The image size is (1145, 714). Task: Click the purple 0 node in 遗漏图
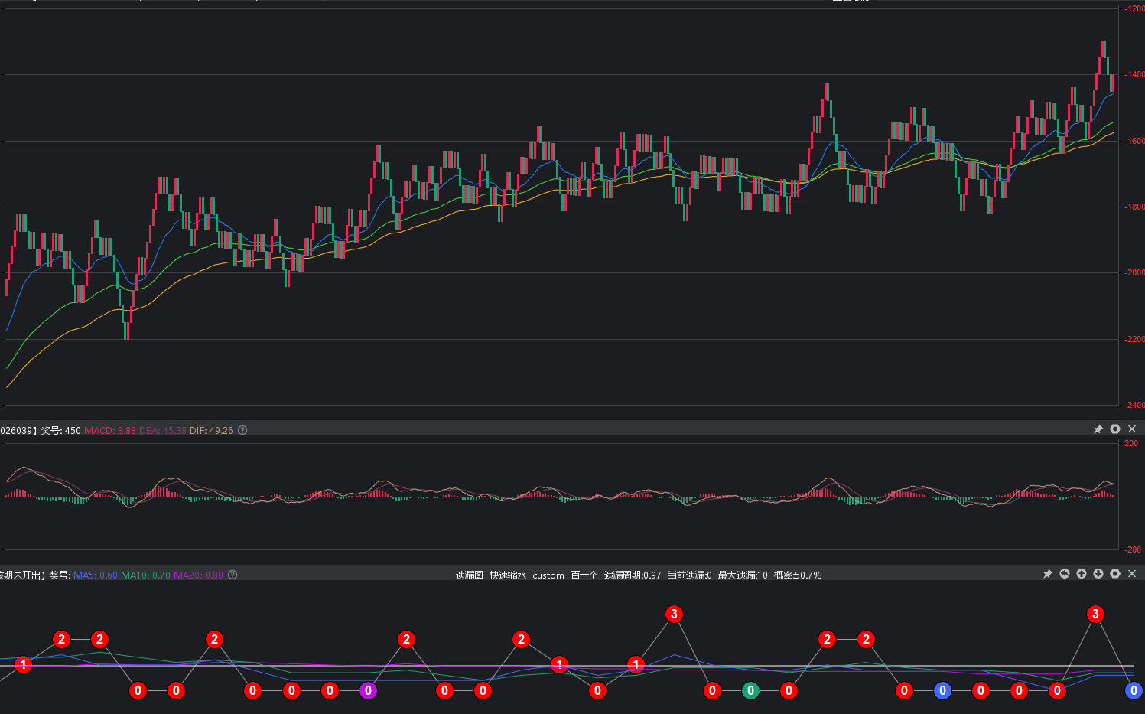[x=368, y=690]
